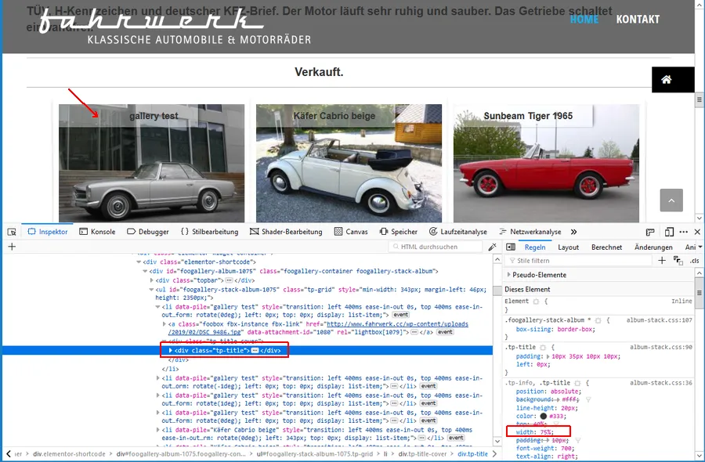The width and height of the screenshot is (705, 462).
Task: Toggle the sidebar pane layout icon
Action: tap(511, 247)
